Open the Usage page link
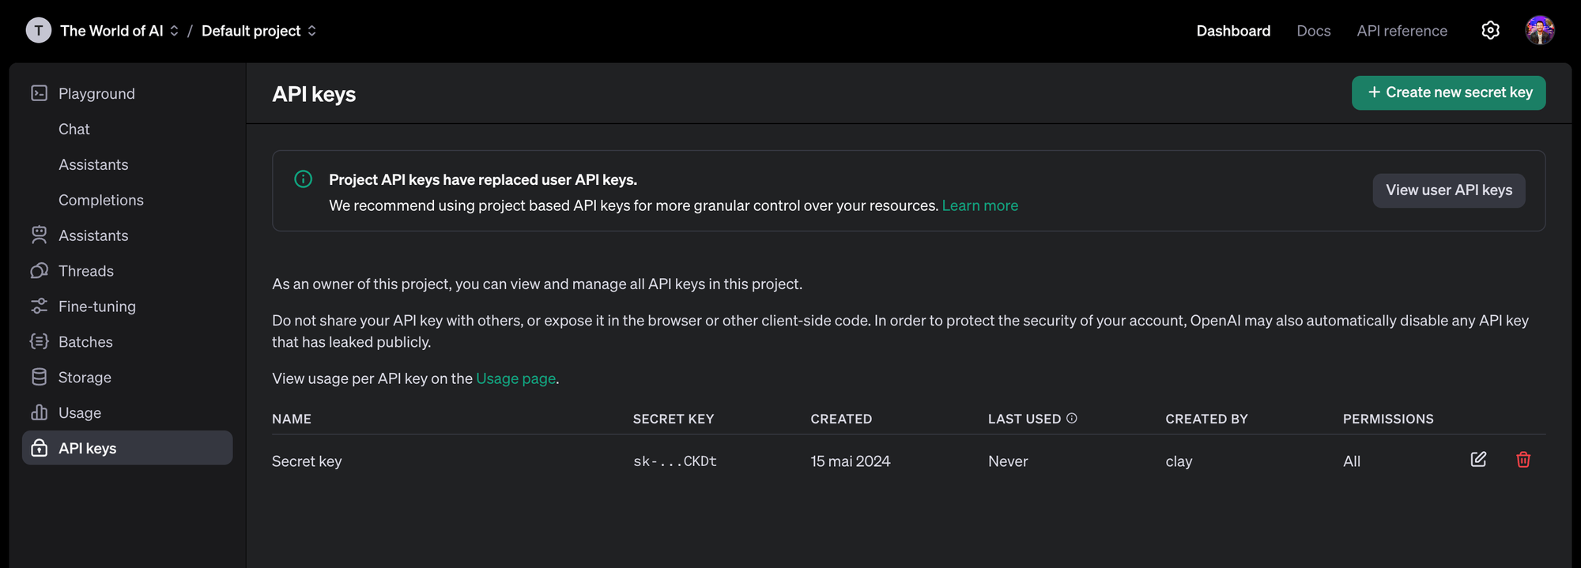Screen dimensions: 1581x568 [515, 378]
